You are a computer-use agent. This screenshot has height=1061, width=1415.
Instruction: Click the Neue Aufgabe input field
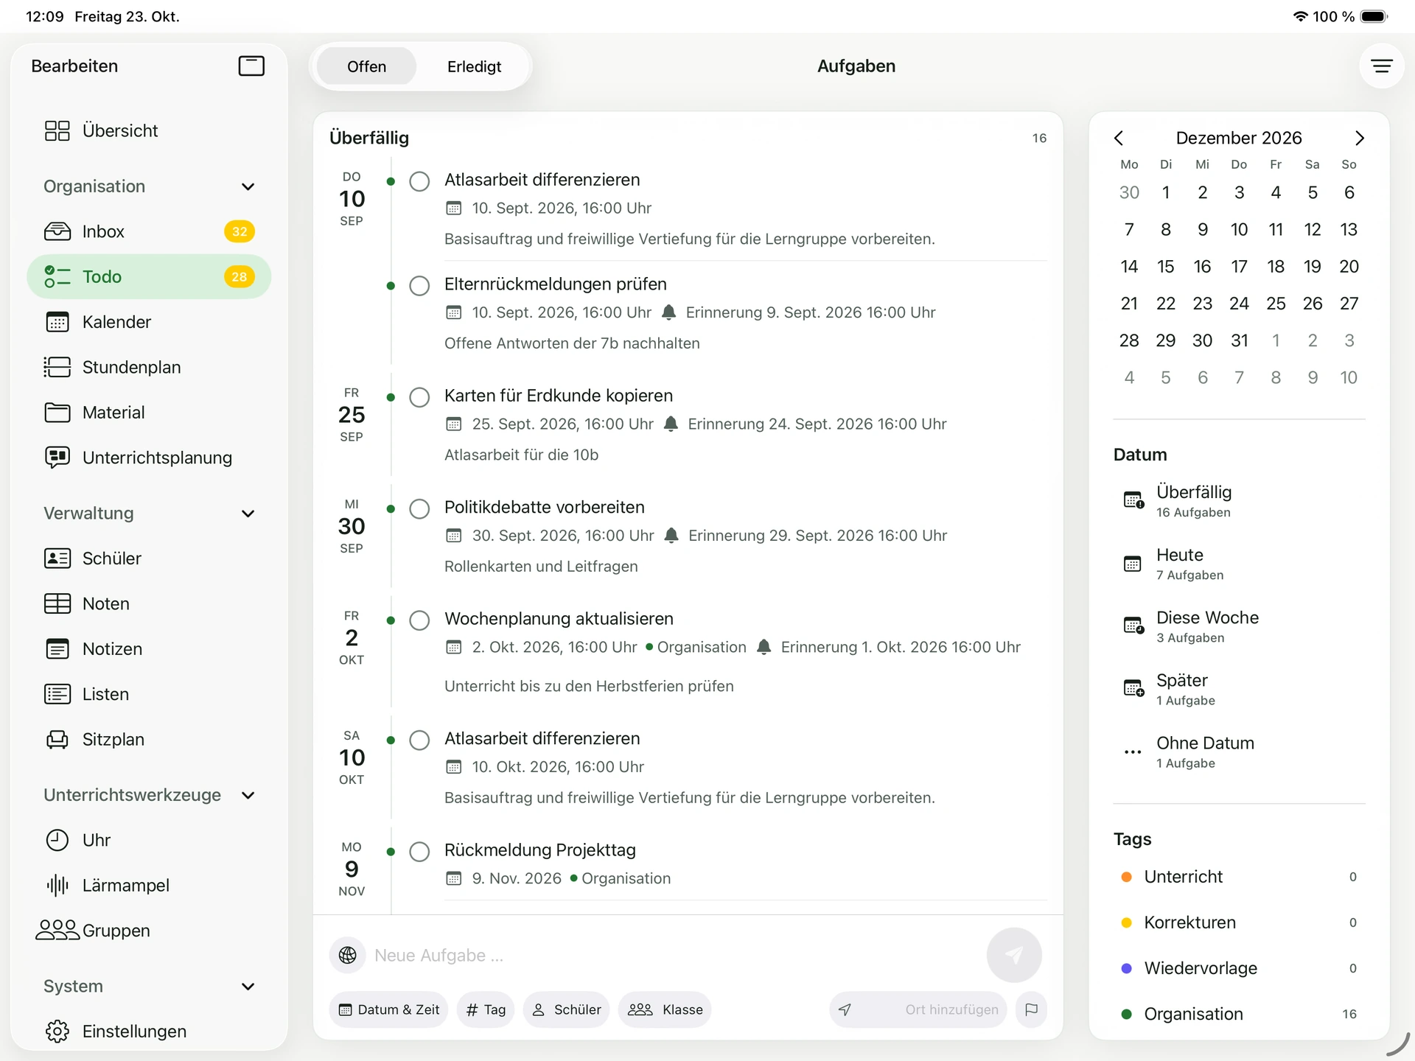(x=674, y=955)
